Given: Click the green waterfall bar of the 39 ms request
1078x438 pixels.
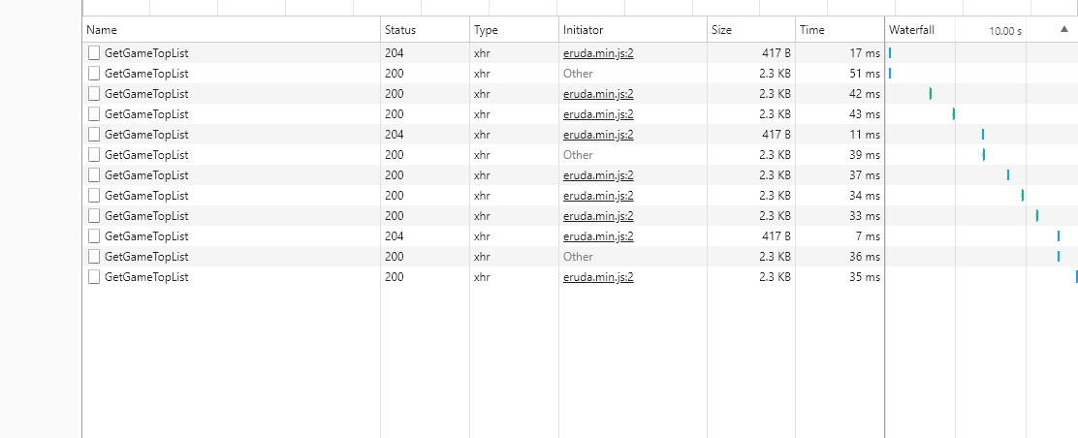Looking at the screenshot, I should pyautogui.click(x=983, y=155).
